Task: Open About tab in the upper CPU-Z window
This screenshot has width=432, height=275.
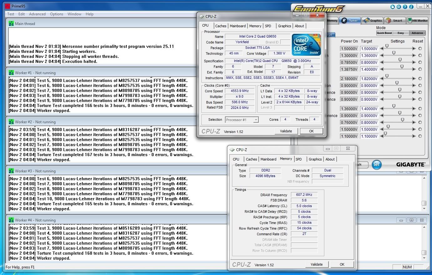Action: (x=299, y=26)
